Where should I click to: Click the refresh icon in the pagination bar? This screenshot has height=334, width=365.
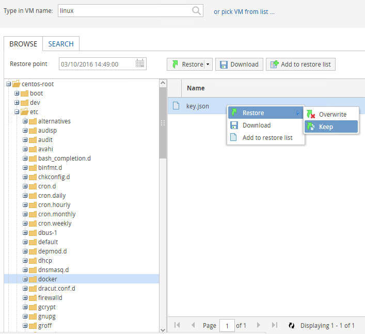pyautogui.click(x=291, y=325)
